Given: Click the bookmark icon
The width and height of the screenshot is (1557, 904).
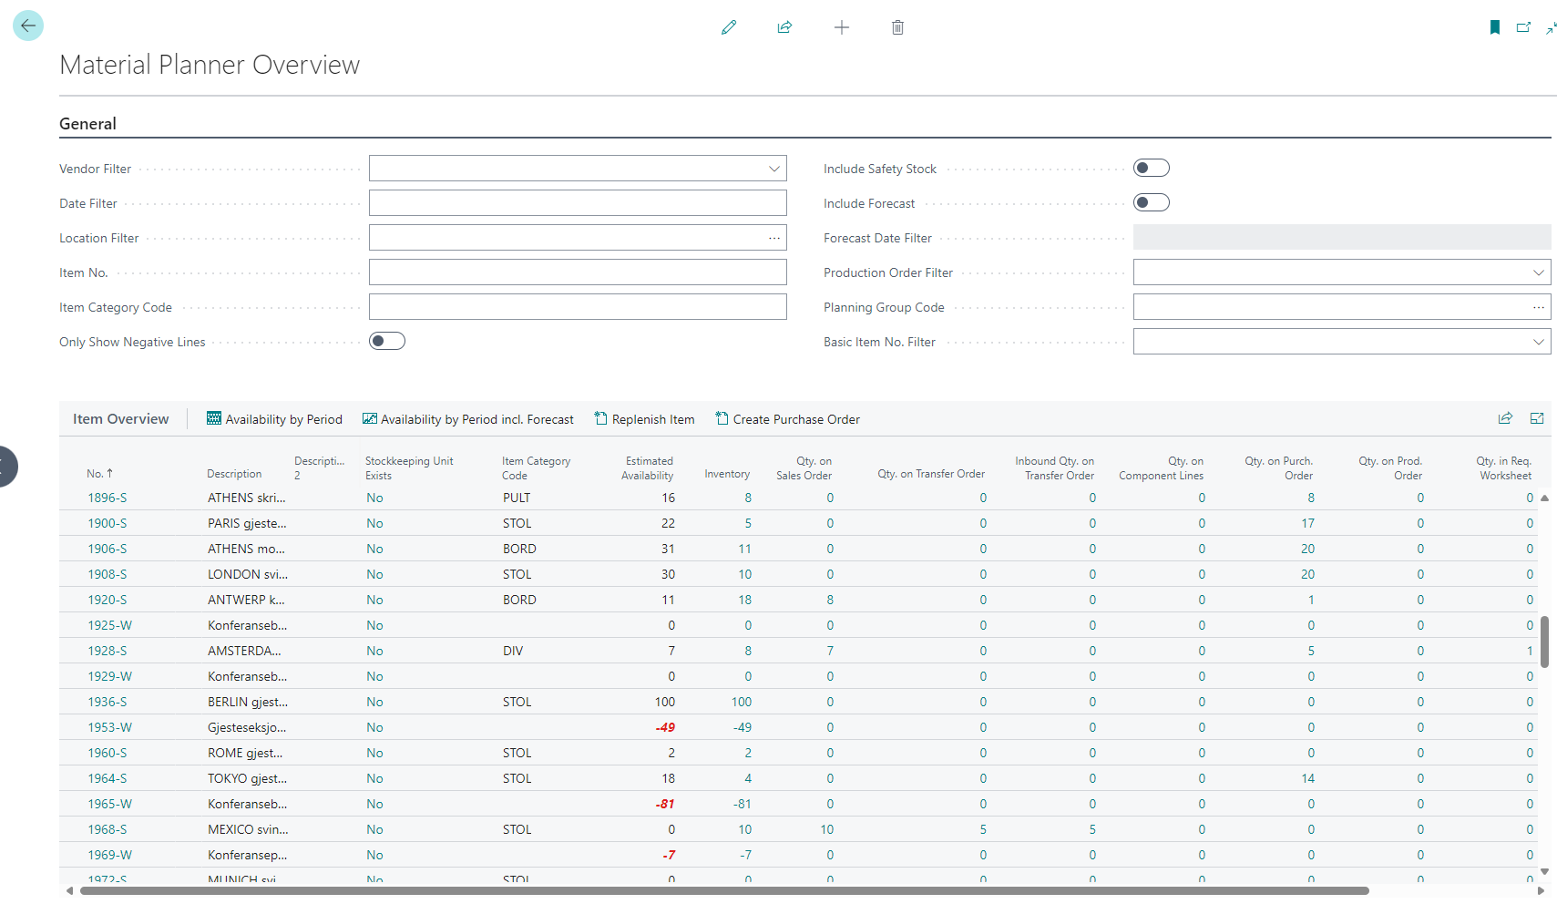Looking at the screenshot, I should pyautogui.click(x=1494, y=27).
